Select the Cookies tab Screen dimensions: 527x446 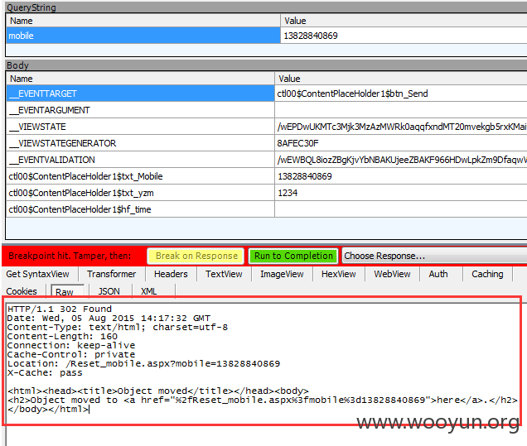[x=22, y=291]
